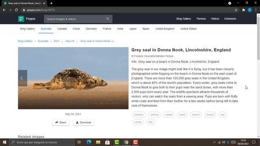260x146 pixels.
Task: Select the India tab
Action: tap(120, 29)
